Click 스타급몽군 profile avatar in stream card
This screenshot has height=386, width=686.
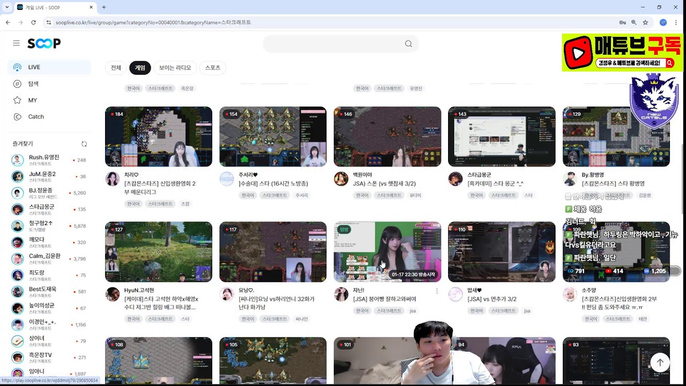(x=456, y=179)
